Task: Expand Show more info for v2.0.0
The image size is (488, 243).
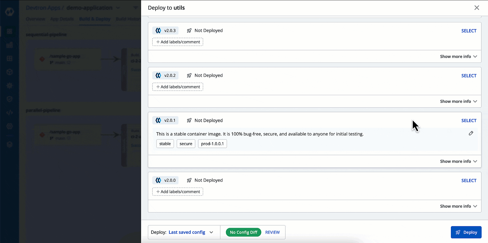Action: [x=458, y=206]
